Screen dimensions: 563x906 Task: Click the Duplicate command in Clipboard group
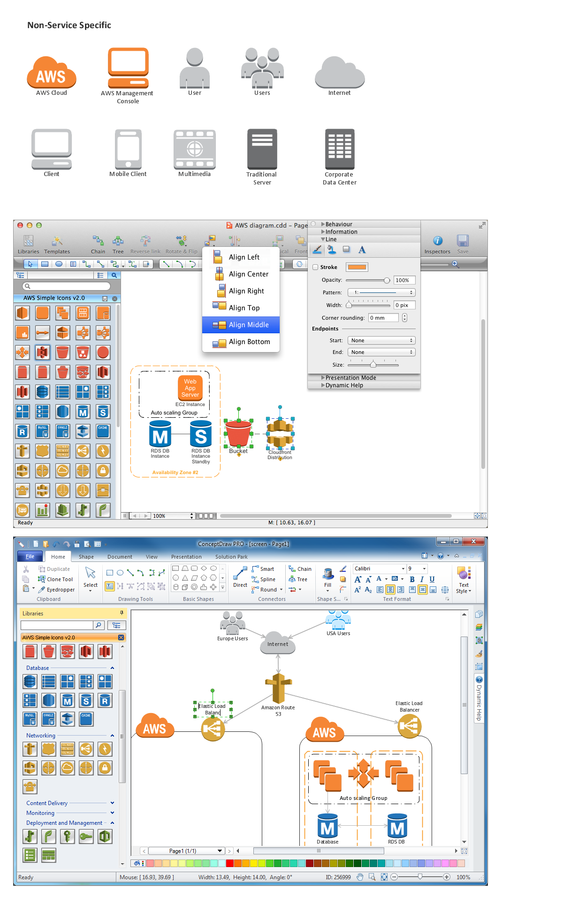click(x=54, y=569)
